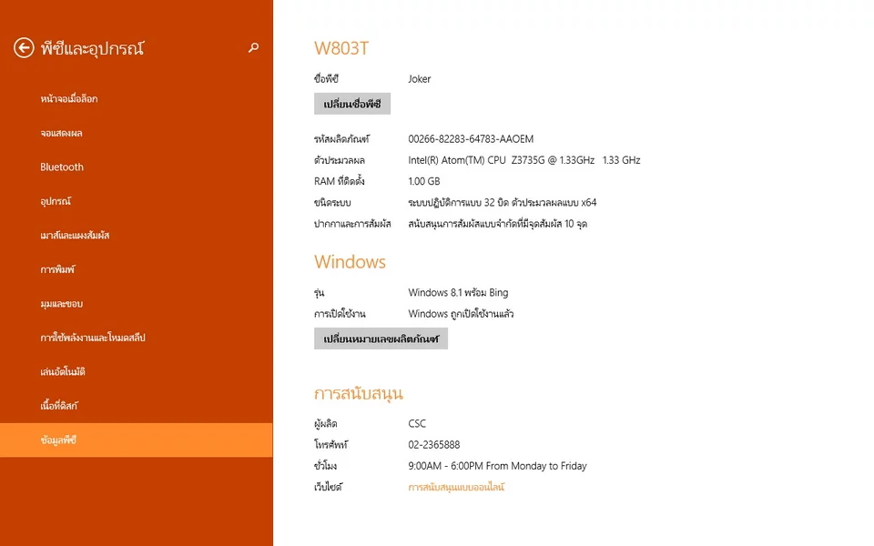Click the การสนับสนุน section heading

pyautogui.click(x=359, y=393)
